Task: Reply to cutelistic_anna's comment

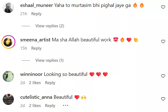Action: (x=50, y=106)
